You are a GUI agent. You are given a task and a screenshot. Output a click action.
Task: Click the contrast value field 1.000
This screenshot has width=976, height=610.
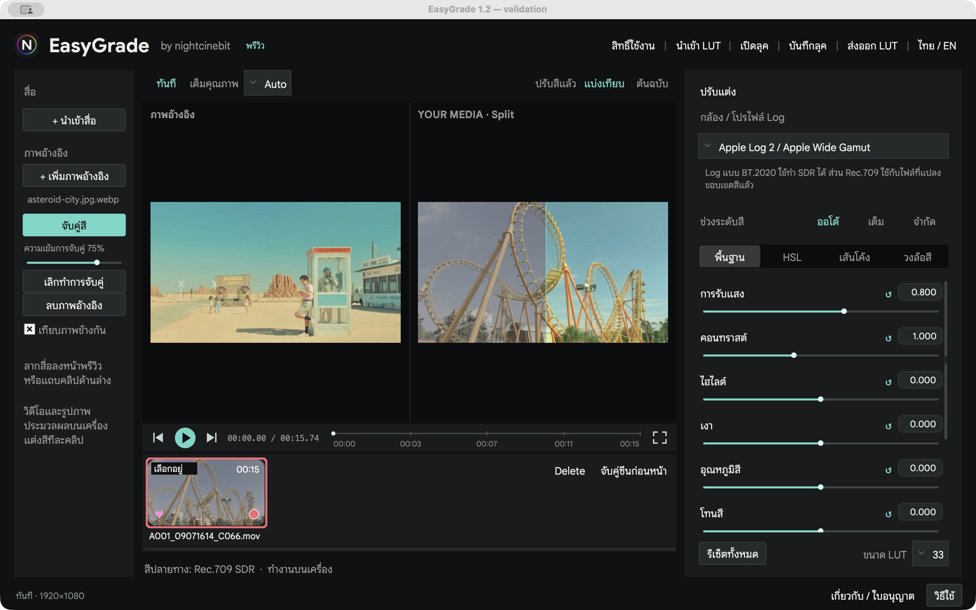pos(920,336)
